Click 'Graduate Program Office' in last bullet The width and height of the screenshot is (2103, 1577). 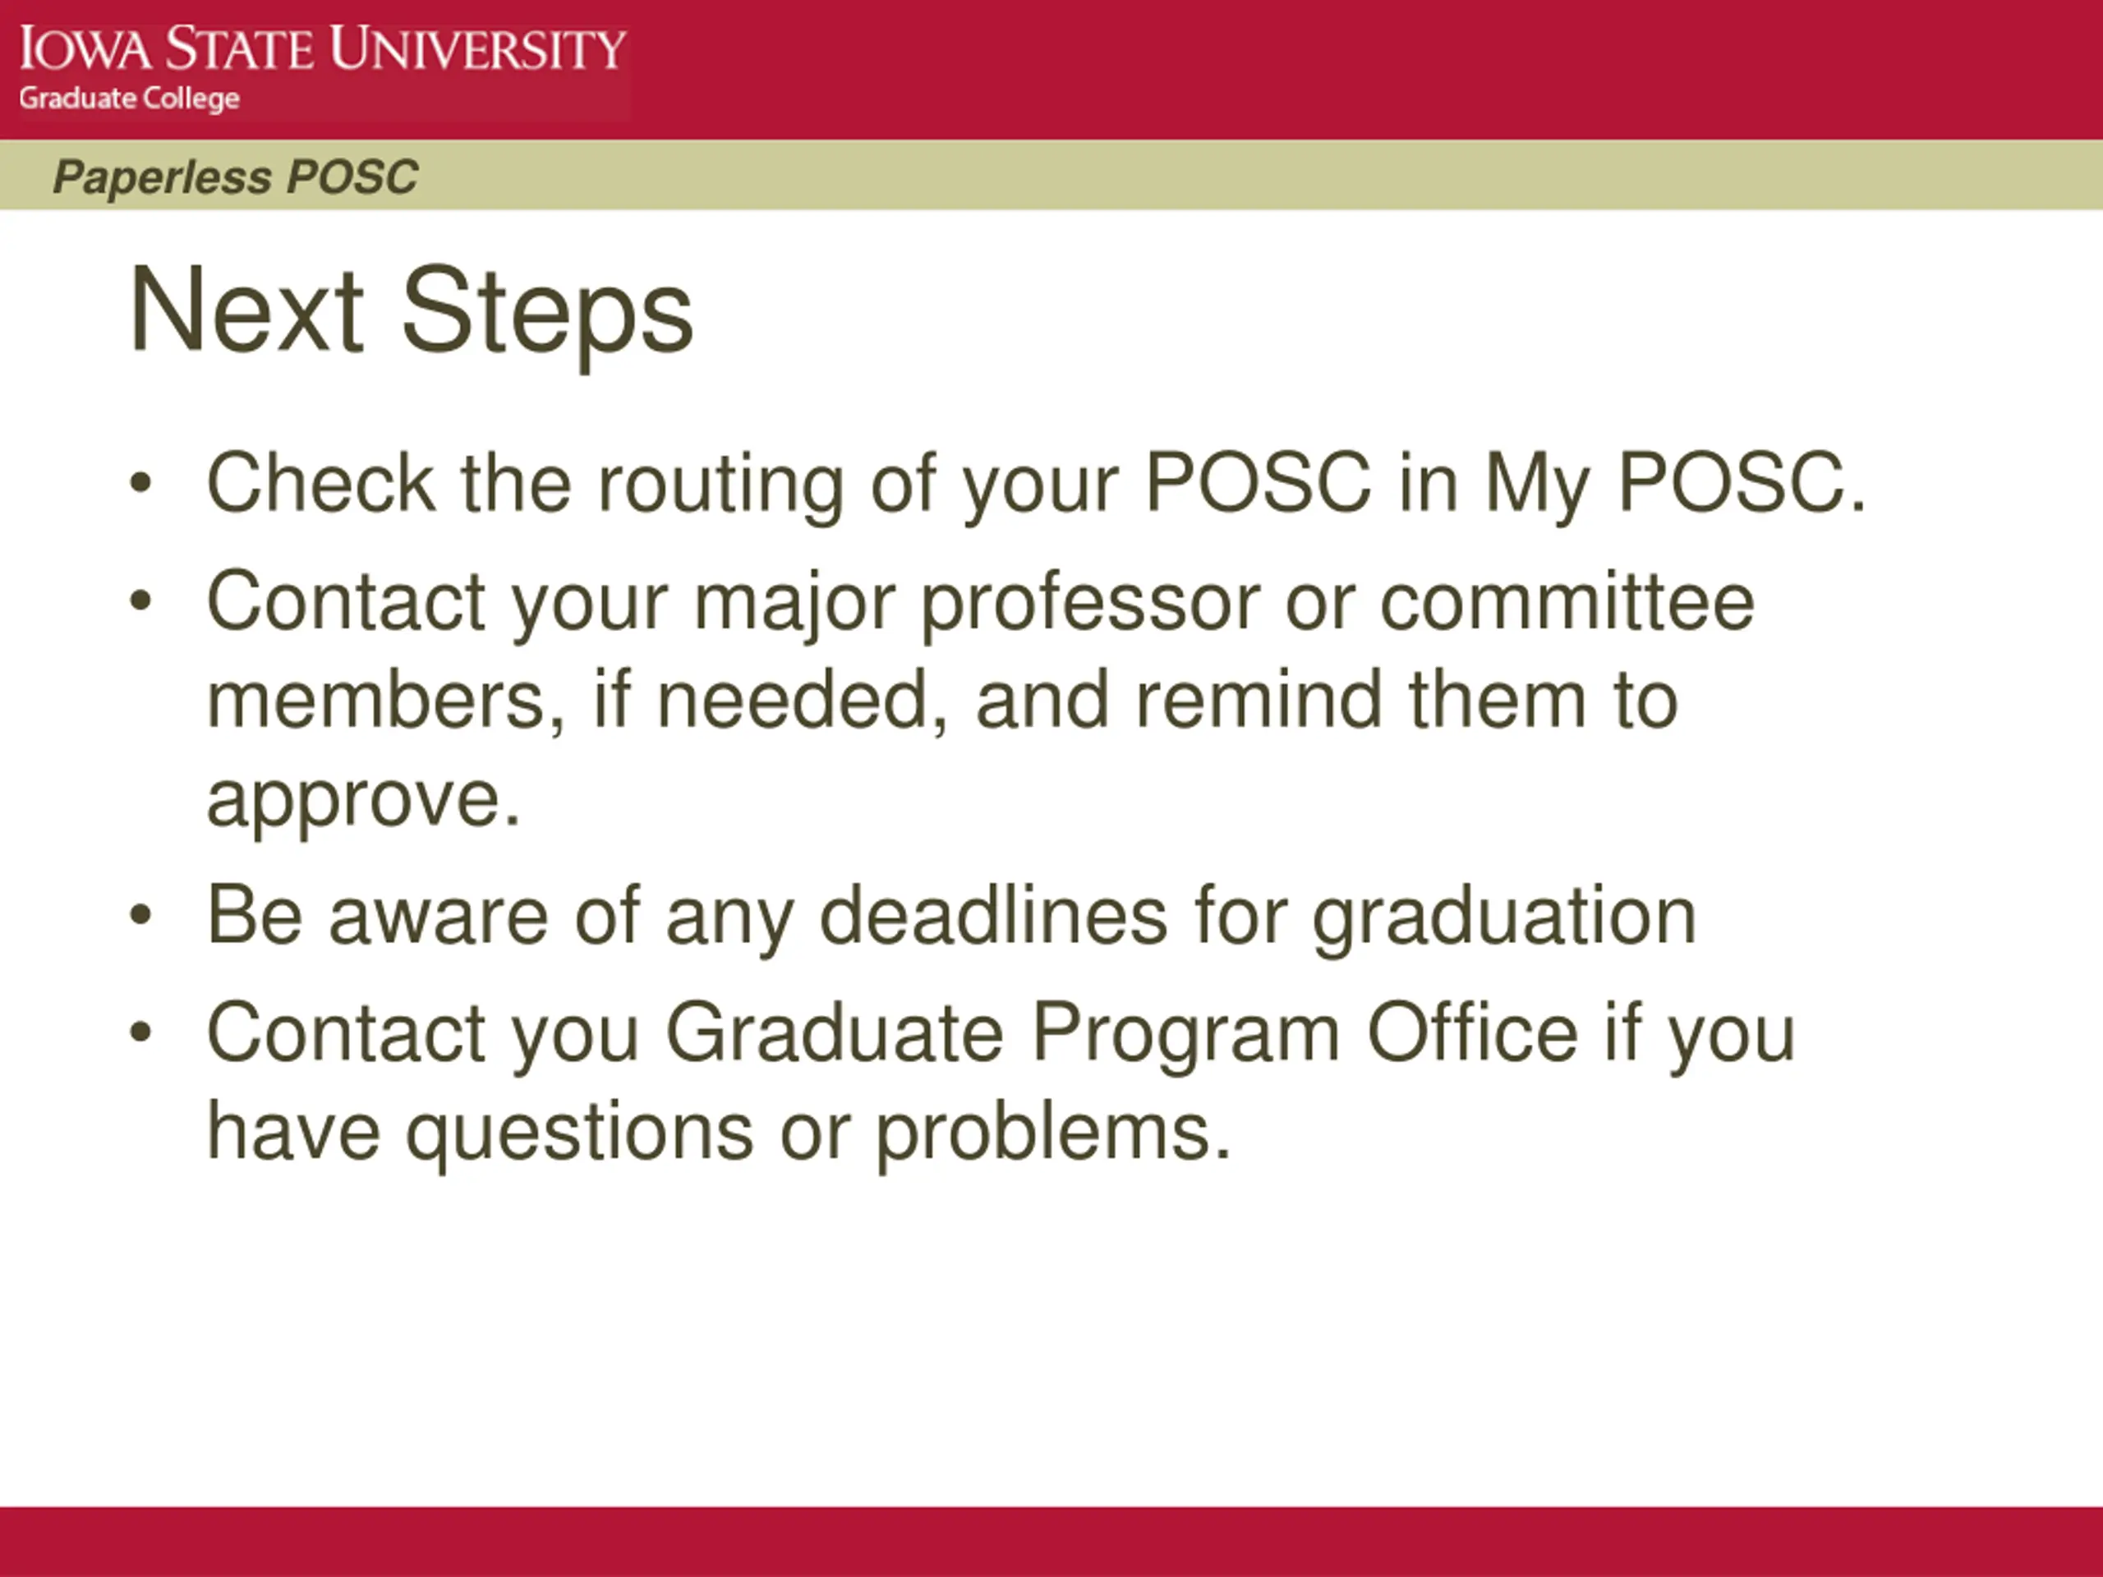[1121, 1032]
